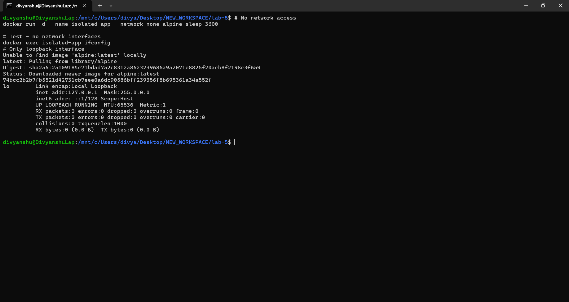
Task: Select the divyanshu@DivyanshuLap tab title
Action: point(46,6)
